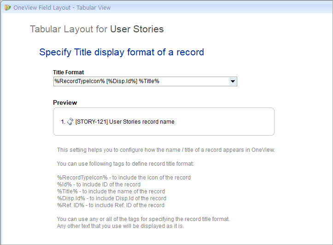Click the Specify Title display format heading
Image resolution: width=333 pixels, height=245 pixels.
122,52
